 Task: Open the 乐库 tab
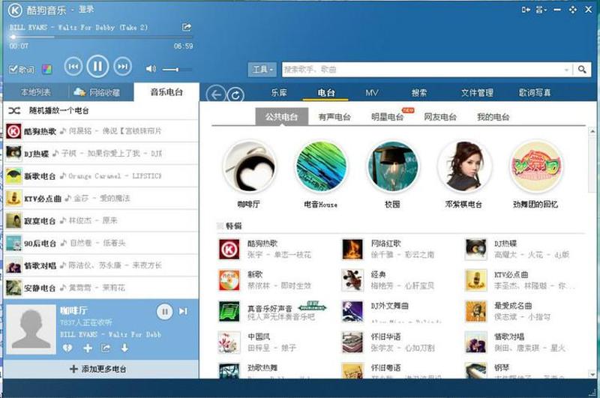point(279,92)
